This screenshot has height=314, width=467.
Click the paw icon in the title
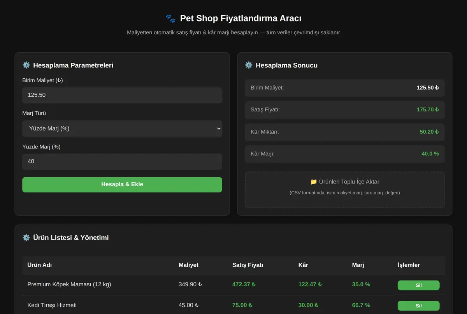click(170, 18)
